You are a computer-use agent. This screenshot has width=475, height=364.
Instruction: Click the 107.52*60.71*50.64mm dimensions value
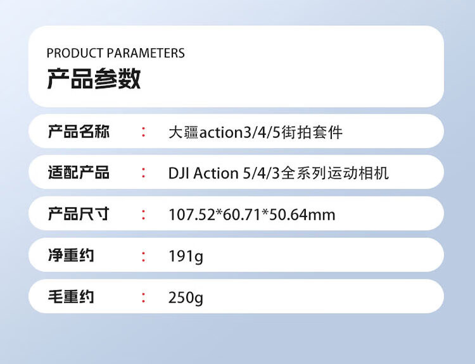click(251, 215)
